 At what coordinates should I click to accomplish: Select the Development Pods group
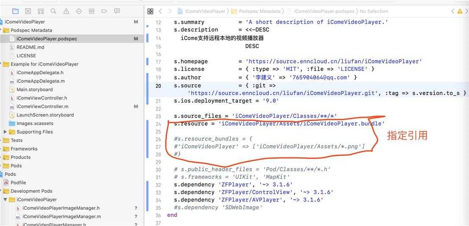click(x=31, y=191)
